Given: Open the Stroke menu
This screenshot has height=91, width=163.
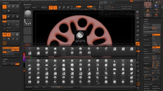Looking at the screenshot, I should [84, 3].
